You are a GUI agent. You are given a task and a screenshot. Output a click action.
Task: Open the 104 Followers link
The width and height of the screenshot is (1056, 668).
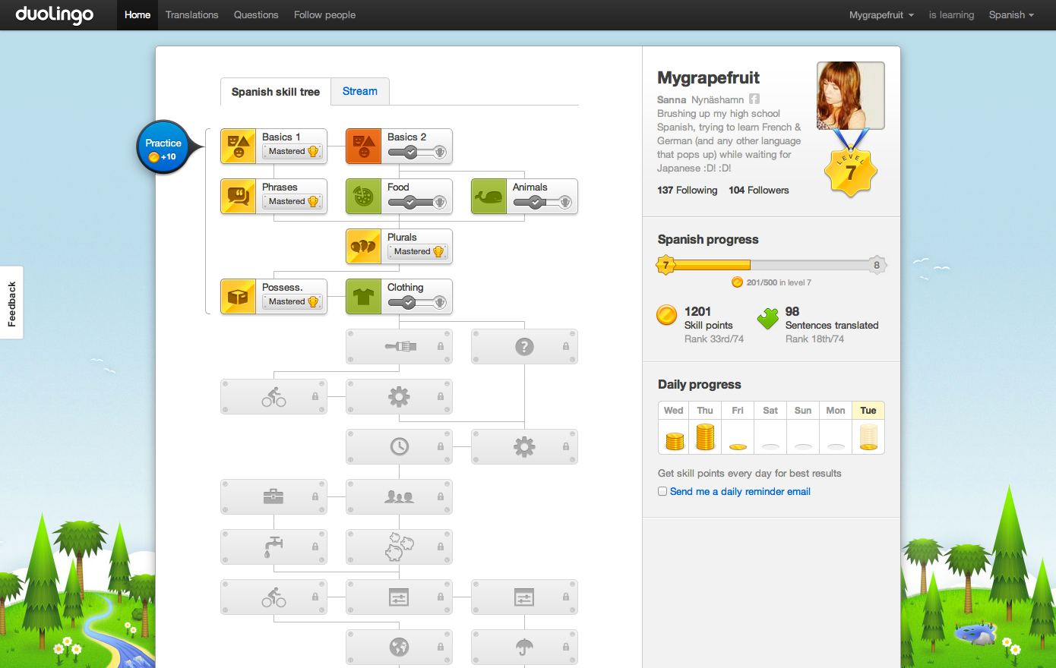758,191
